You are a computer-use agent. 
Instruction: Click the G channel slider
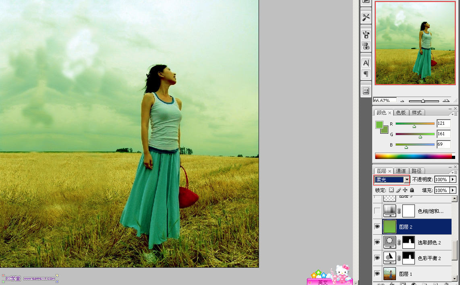point(415,134)
